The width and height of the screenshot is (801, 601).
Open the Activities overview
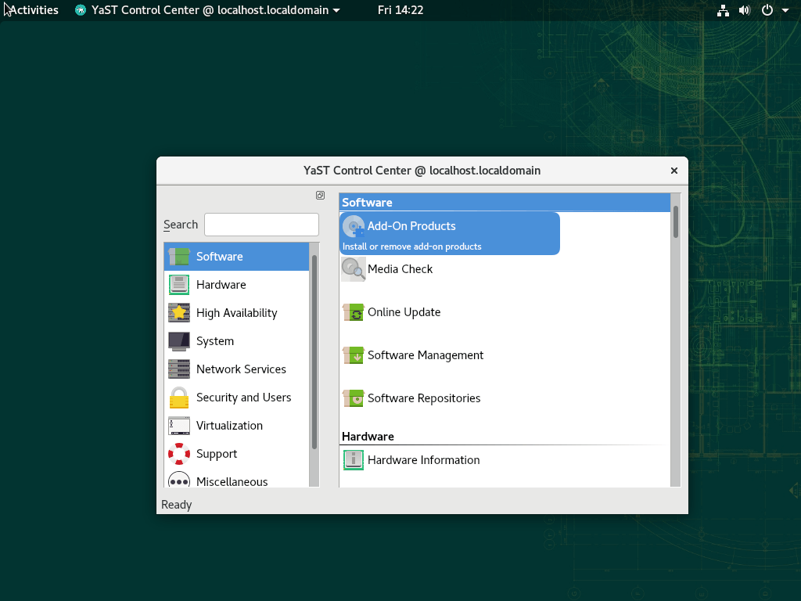click(x=34, y=10)
